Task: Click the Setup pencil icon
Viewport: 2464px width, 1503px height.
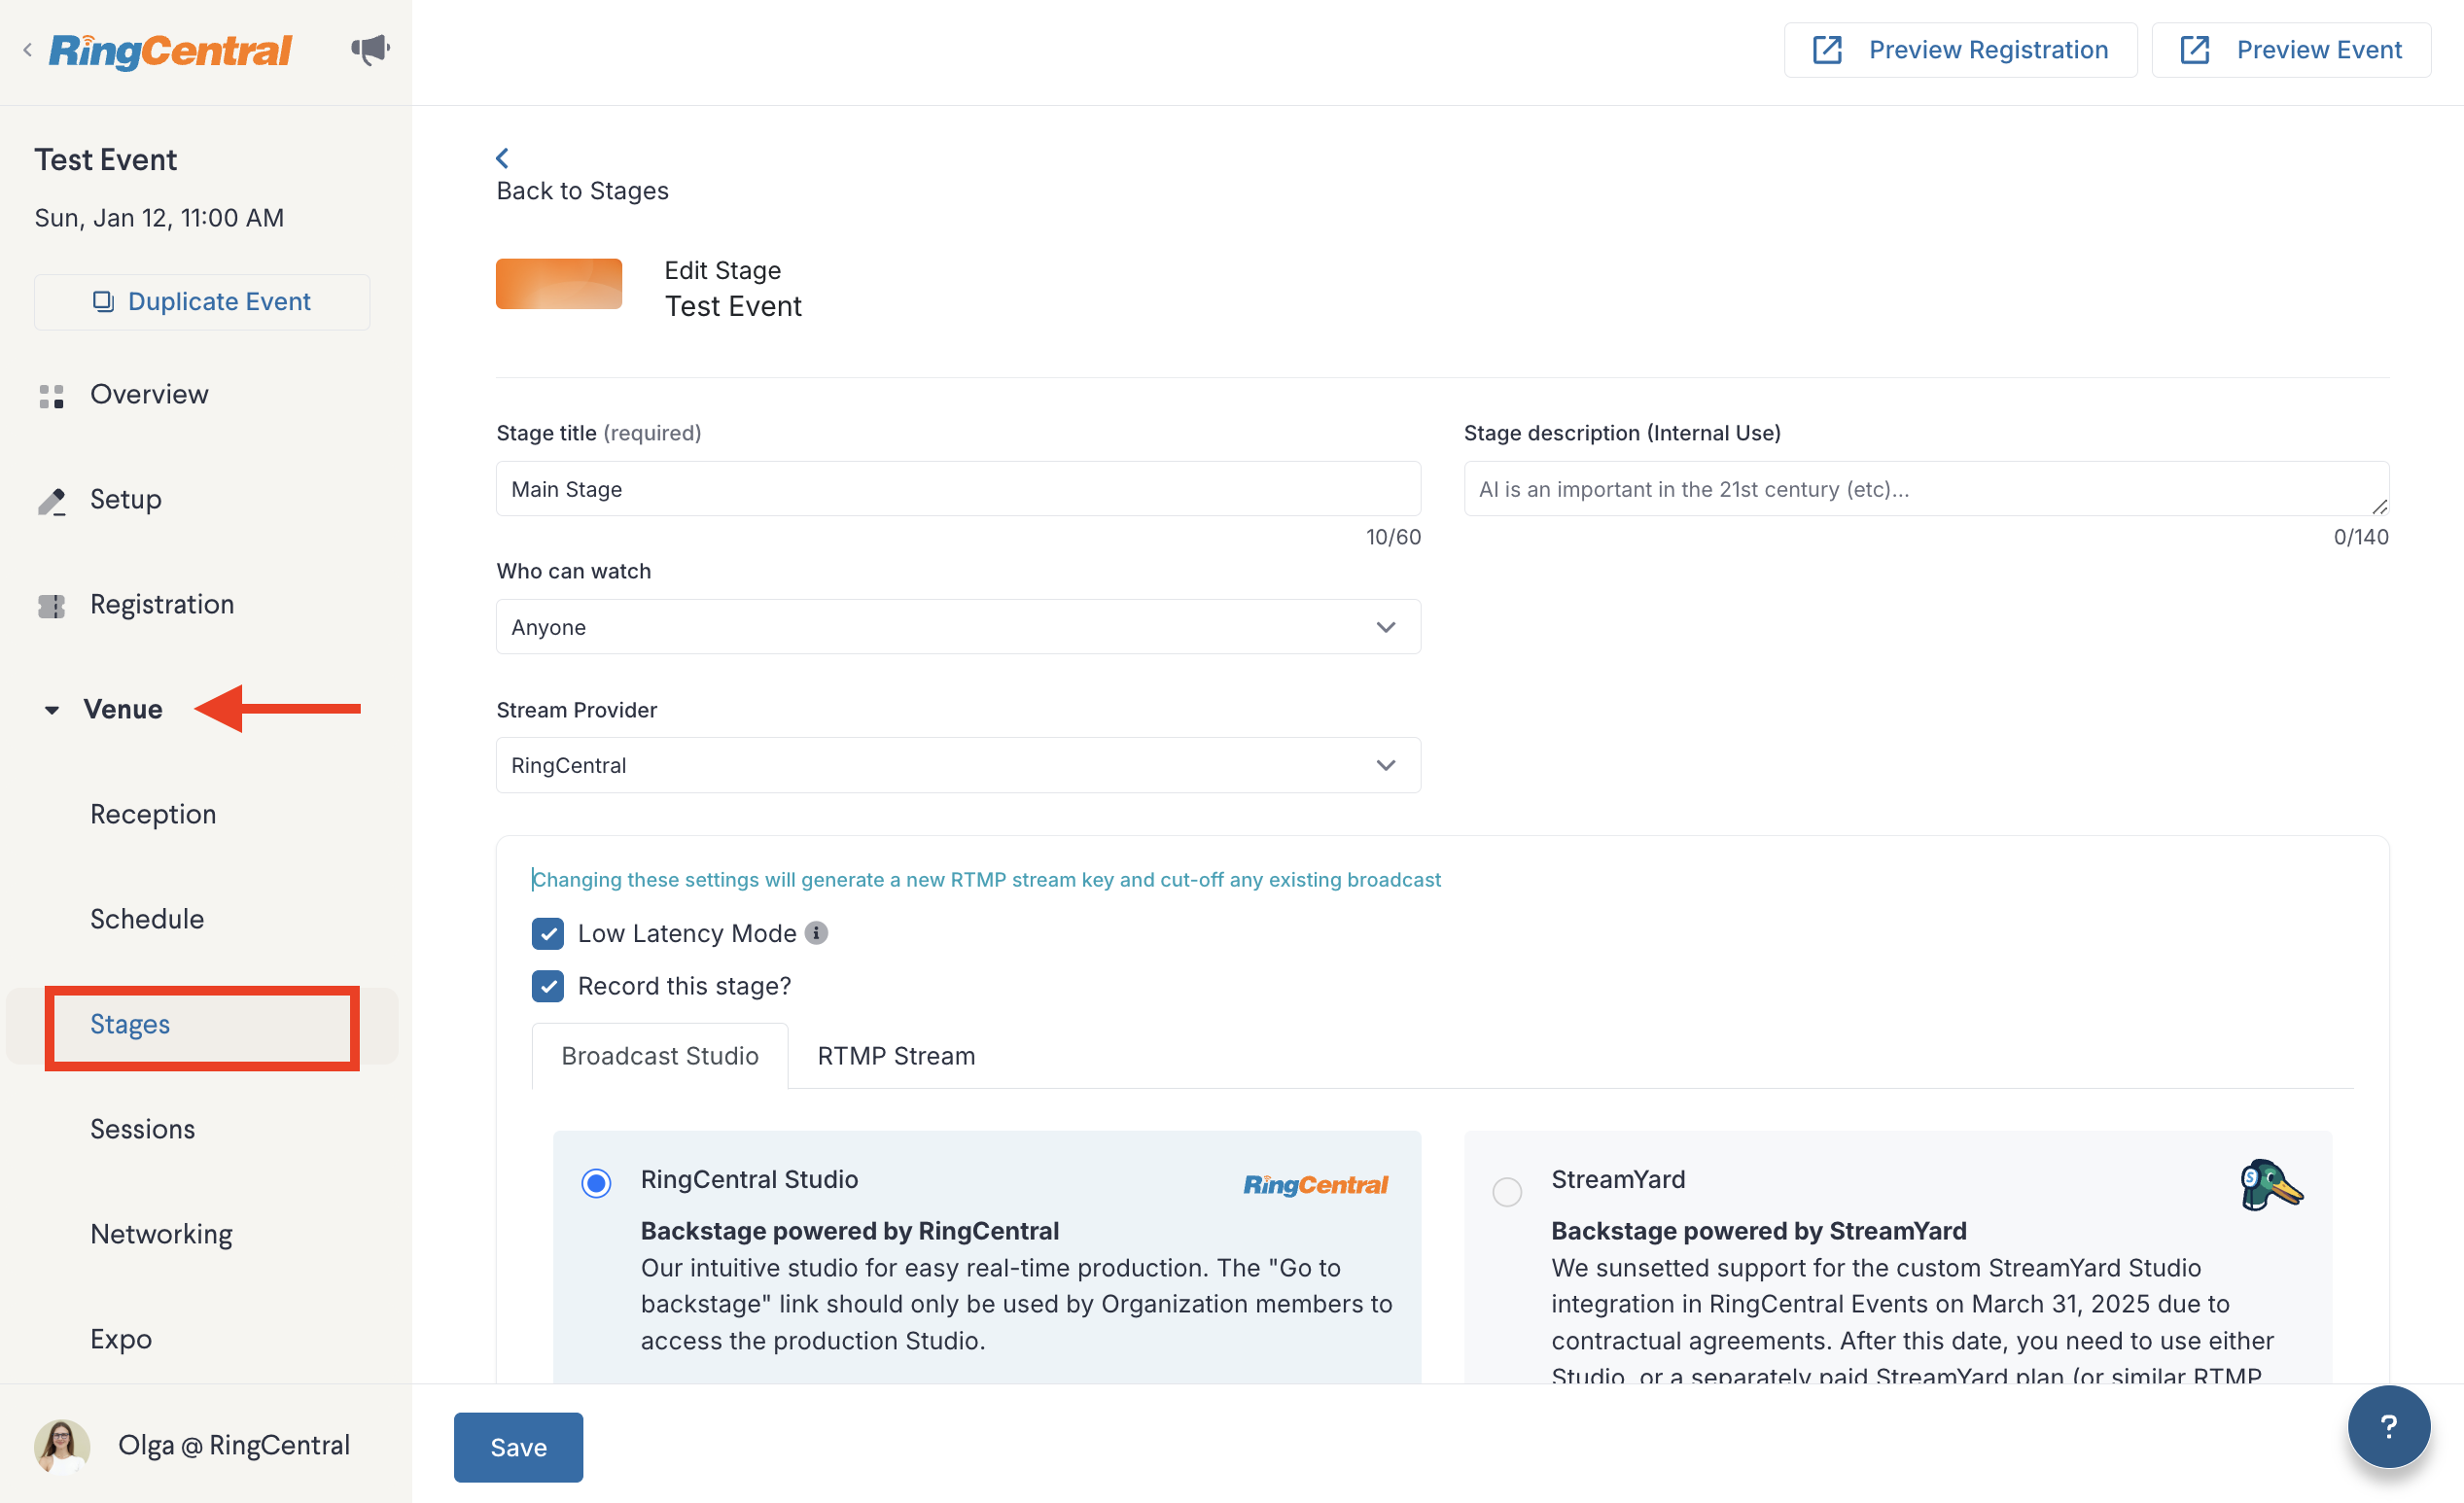Action: coord(52,501)
